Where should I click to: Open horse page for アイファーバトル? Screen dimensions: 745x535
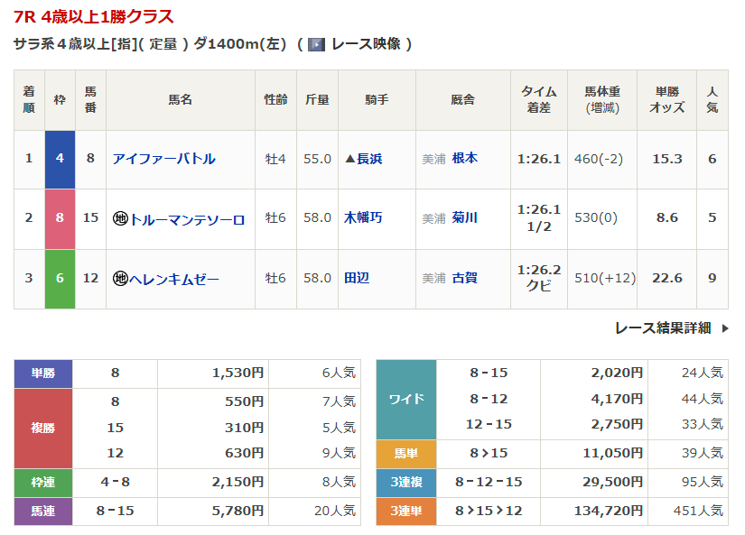[164, 159]
